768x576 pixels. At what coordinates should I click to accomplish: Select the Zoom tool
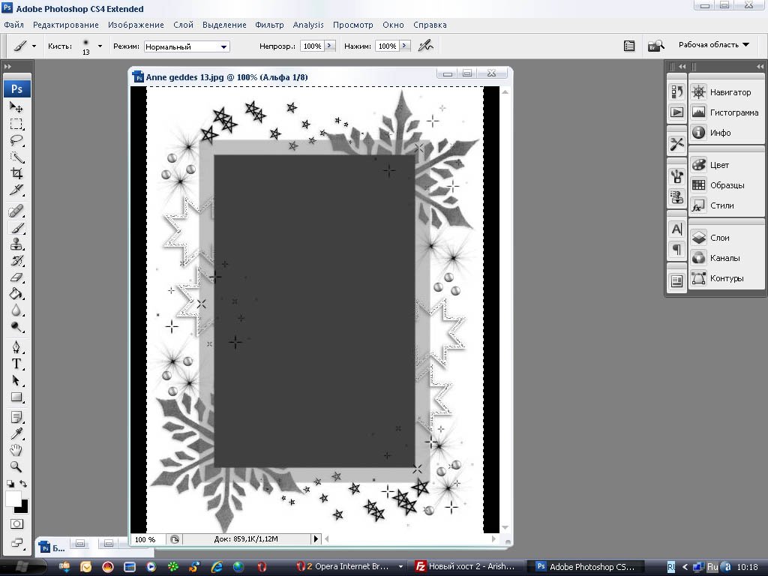pos(16,466)
